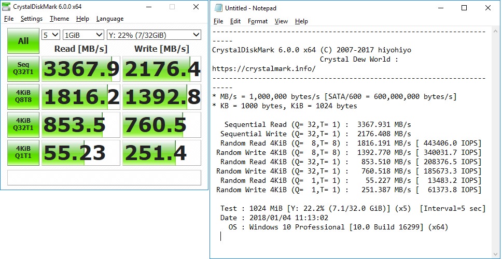The image size is (502, 259).
Task: Click the 4KiB Q32T1 write result 760.5
Action: point(162,124)
